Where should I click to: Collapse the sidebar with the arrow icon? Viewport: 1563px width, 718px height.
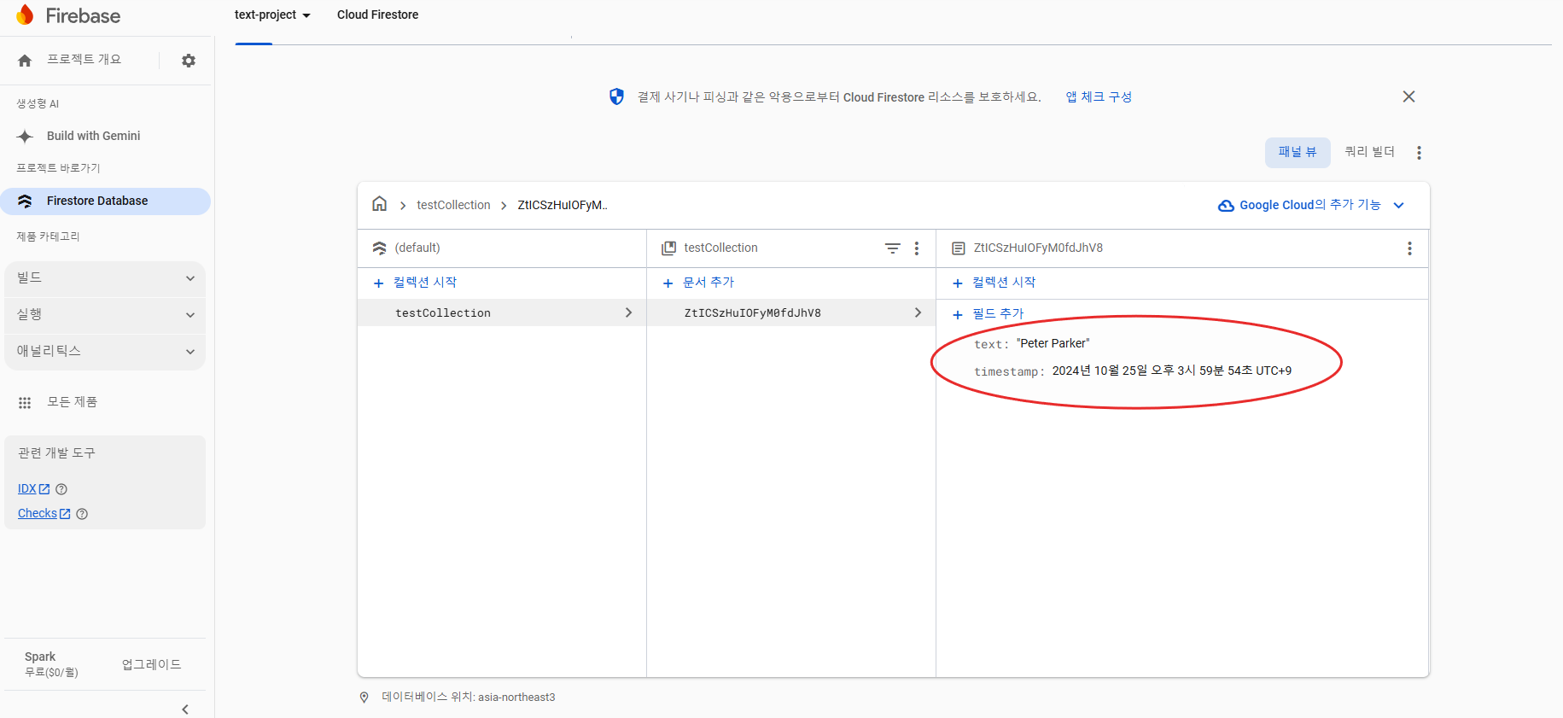click(185, 709)
